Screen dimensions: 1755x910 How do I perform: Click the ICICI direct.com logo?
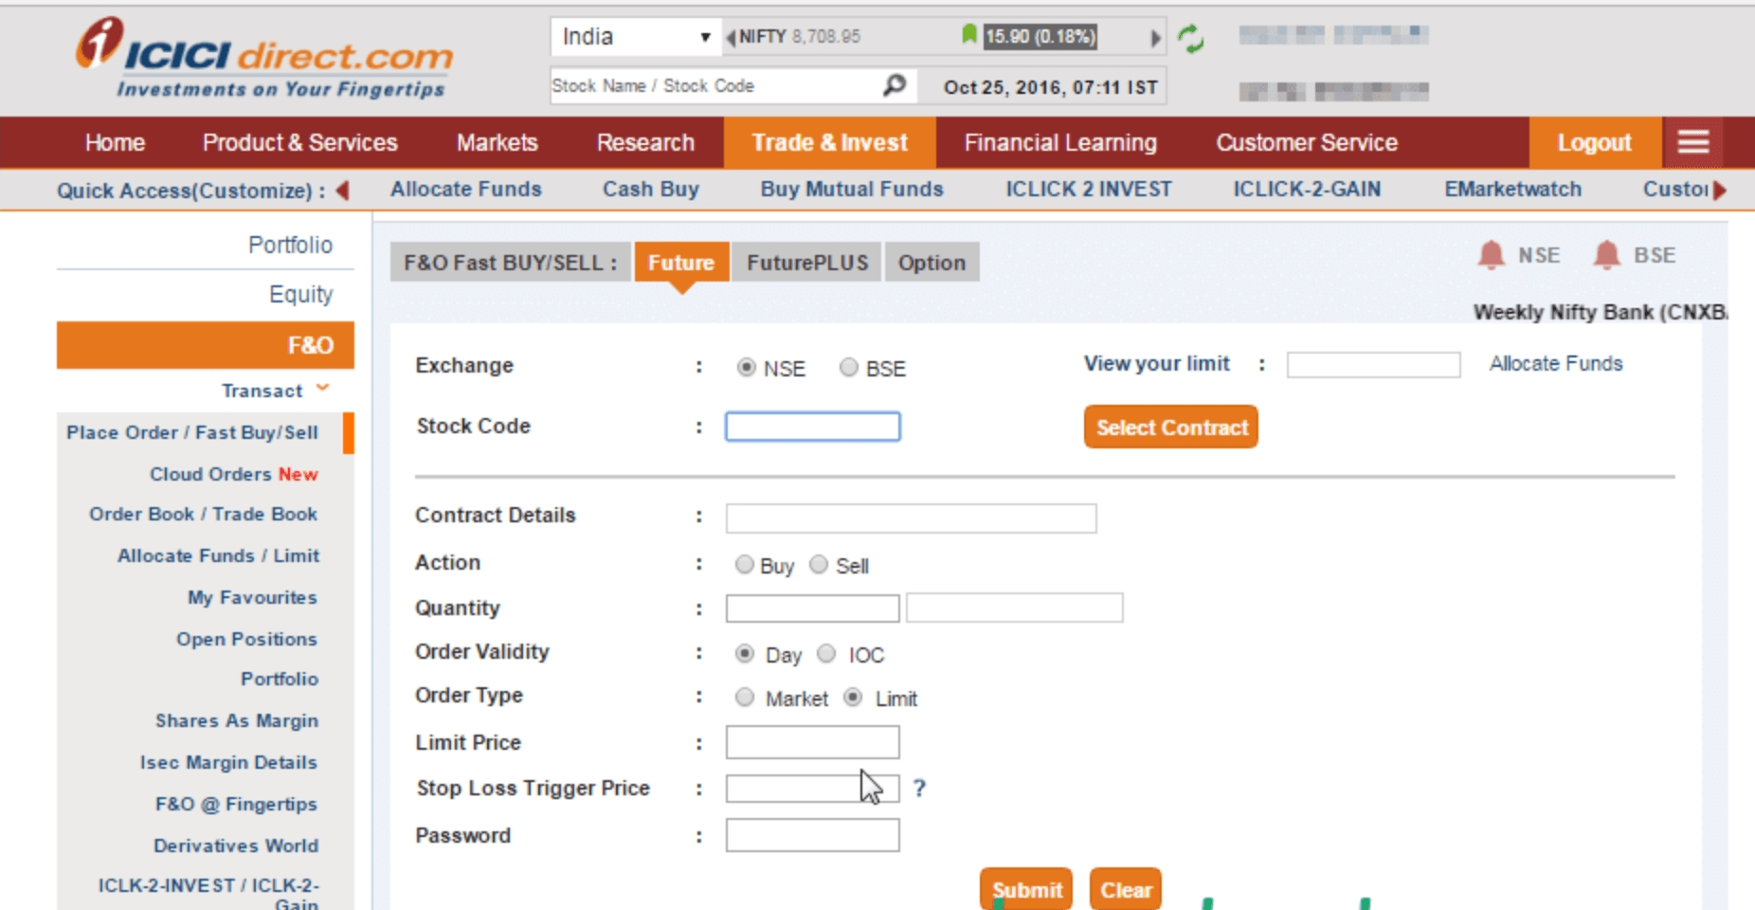pos(264,57)
